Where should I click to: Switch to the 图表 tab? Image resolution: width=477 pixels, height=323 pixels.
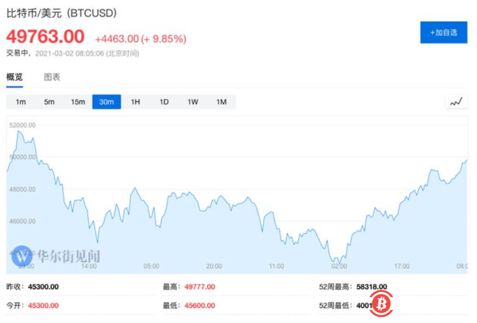tap(52, 77)
